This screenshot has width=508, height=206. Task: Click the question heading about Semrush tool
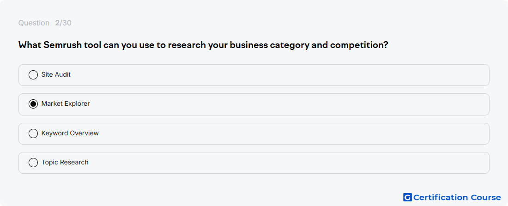(x=203, y=45)
